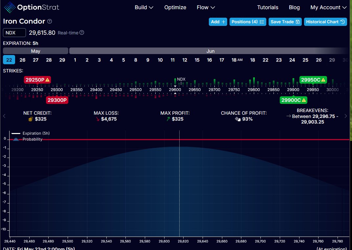Select the Jun month header
The width and height of the screenshot is (352, 250).
tap(210, 51)
